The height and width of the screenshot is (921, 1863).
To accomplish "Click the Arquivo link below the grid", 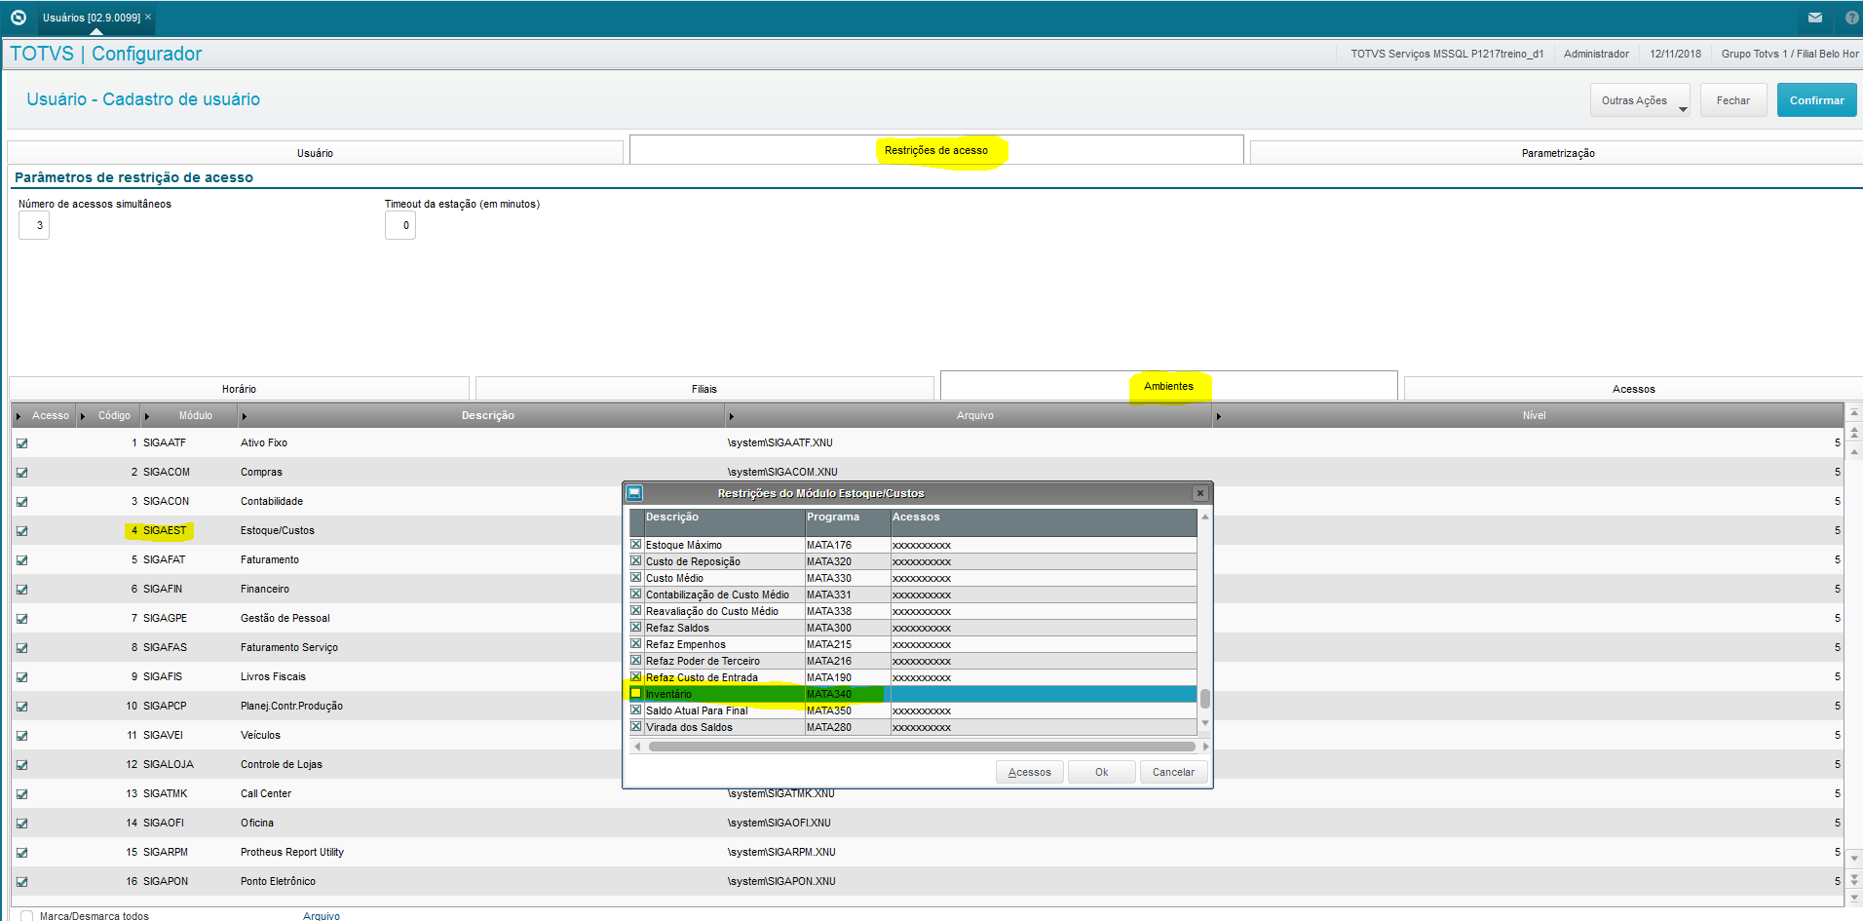I will coord(322,916).
